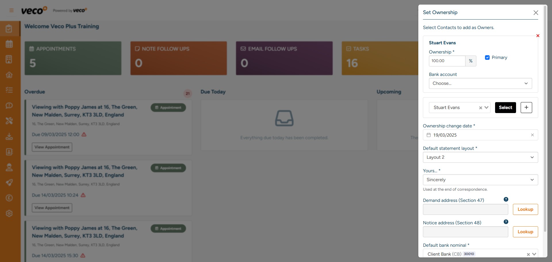552x262 pixels.
Task: Open the calendar appointments icon
Action: [9, 44]
